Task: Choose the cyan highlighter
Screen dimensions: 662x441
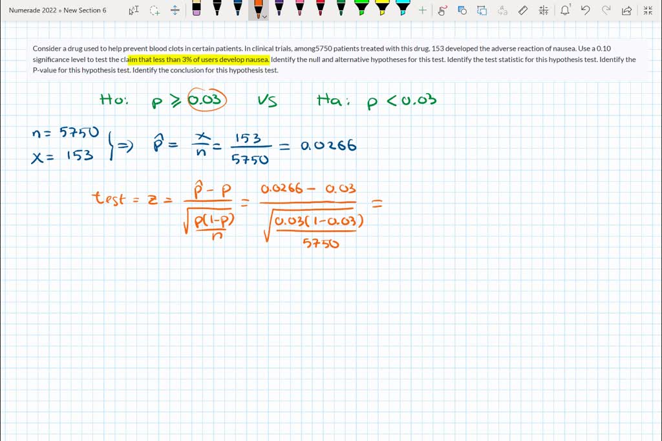Action: pyautogui.click(x=403, y=8)
